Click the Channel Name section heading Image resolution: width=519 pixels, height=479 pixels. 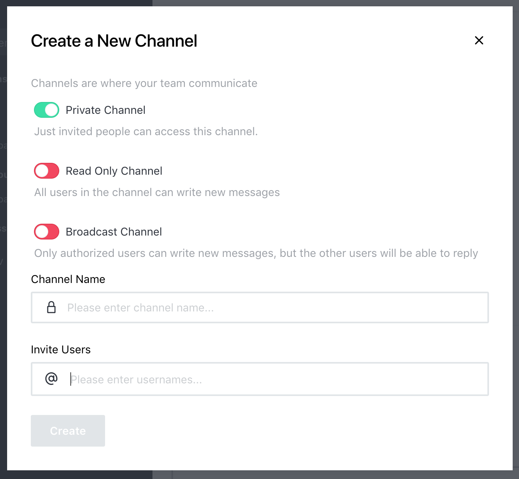pyautogui.click(x=68, y=279)
